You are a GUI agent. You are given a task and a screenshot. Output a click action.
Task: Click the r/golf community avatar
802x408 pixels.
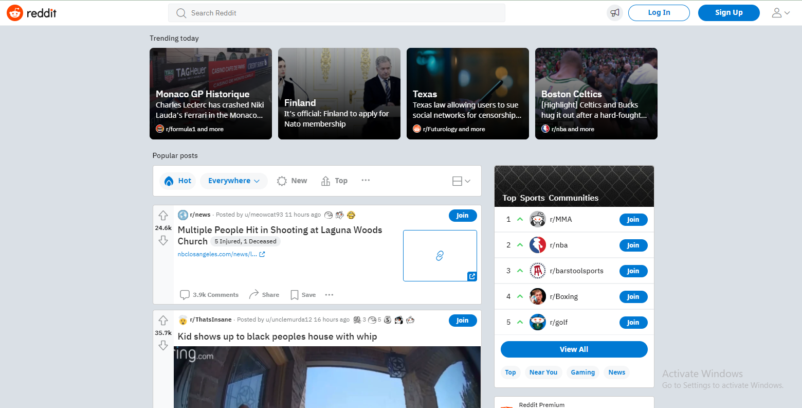click(538, 322)
